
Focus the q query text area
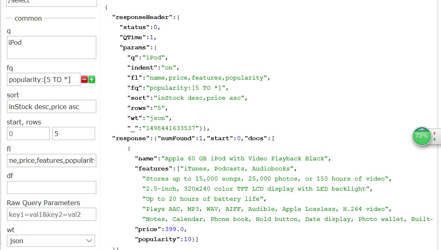(x=51, y=47)
